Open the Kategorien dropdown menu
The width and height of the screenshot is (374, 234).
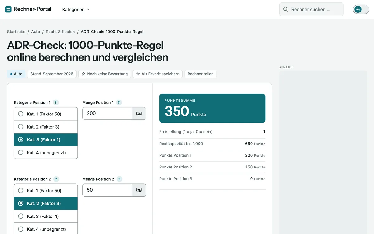pos(76,9)
